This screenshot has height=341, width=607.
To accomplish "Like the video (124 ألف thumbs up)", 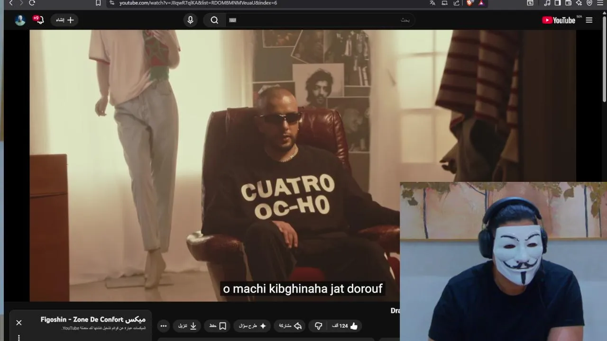I will coord(345,326).
